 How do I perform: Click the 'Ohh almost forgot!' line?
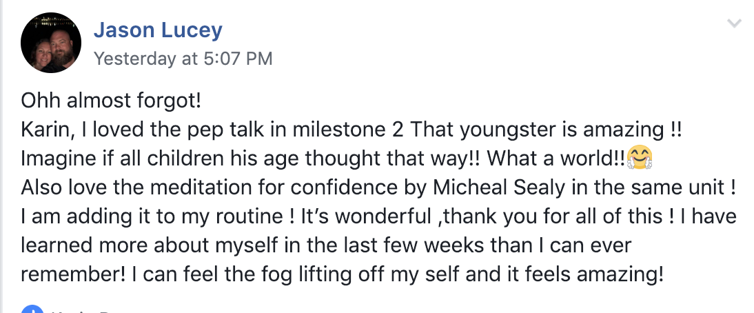pyautogui.click(x=111, y=101)
